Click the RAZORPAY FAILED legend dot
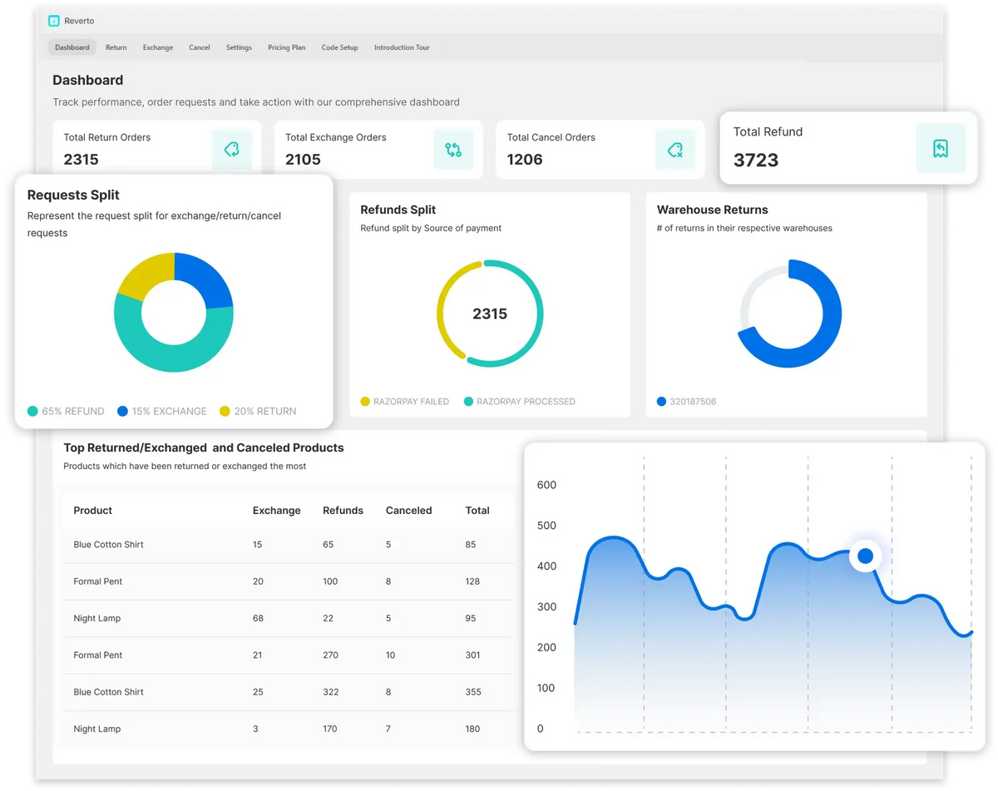 [365, 402]
